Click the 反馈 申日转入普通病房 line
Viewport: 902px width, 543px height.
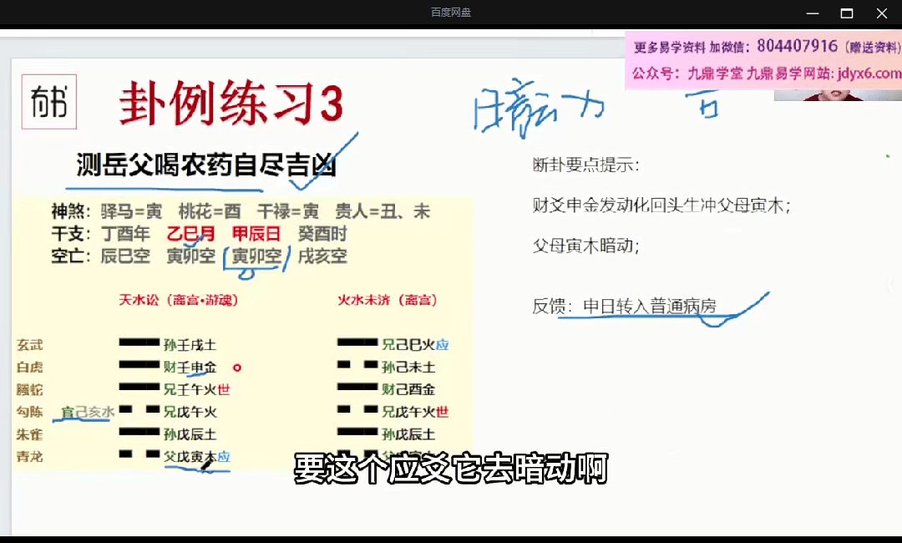point(624,307)
